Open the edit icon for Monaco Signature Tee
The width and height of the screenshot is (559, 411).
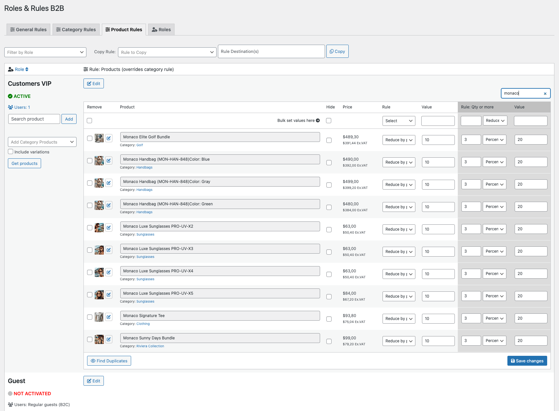pyautogui.click(x=109, y=317)
